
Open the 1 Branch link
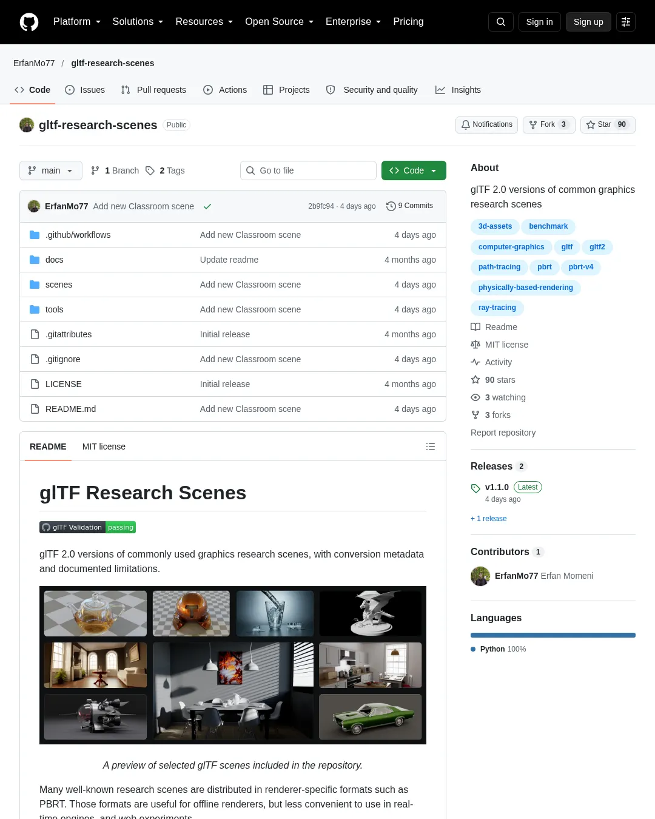pyautogui.click(x=115, y=170)
